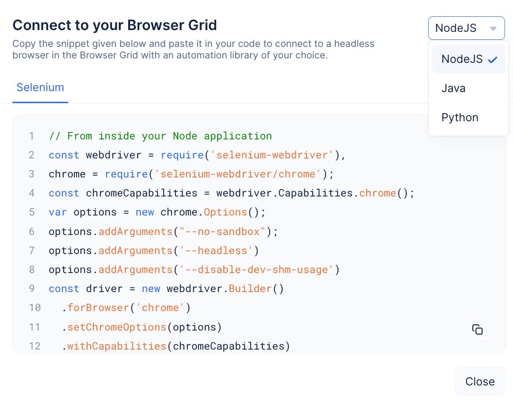Click the snippet instruction description text
The height and width of the screenshot is (408, 513).
tap(193, 49)
